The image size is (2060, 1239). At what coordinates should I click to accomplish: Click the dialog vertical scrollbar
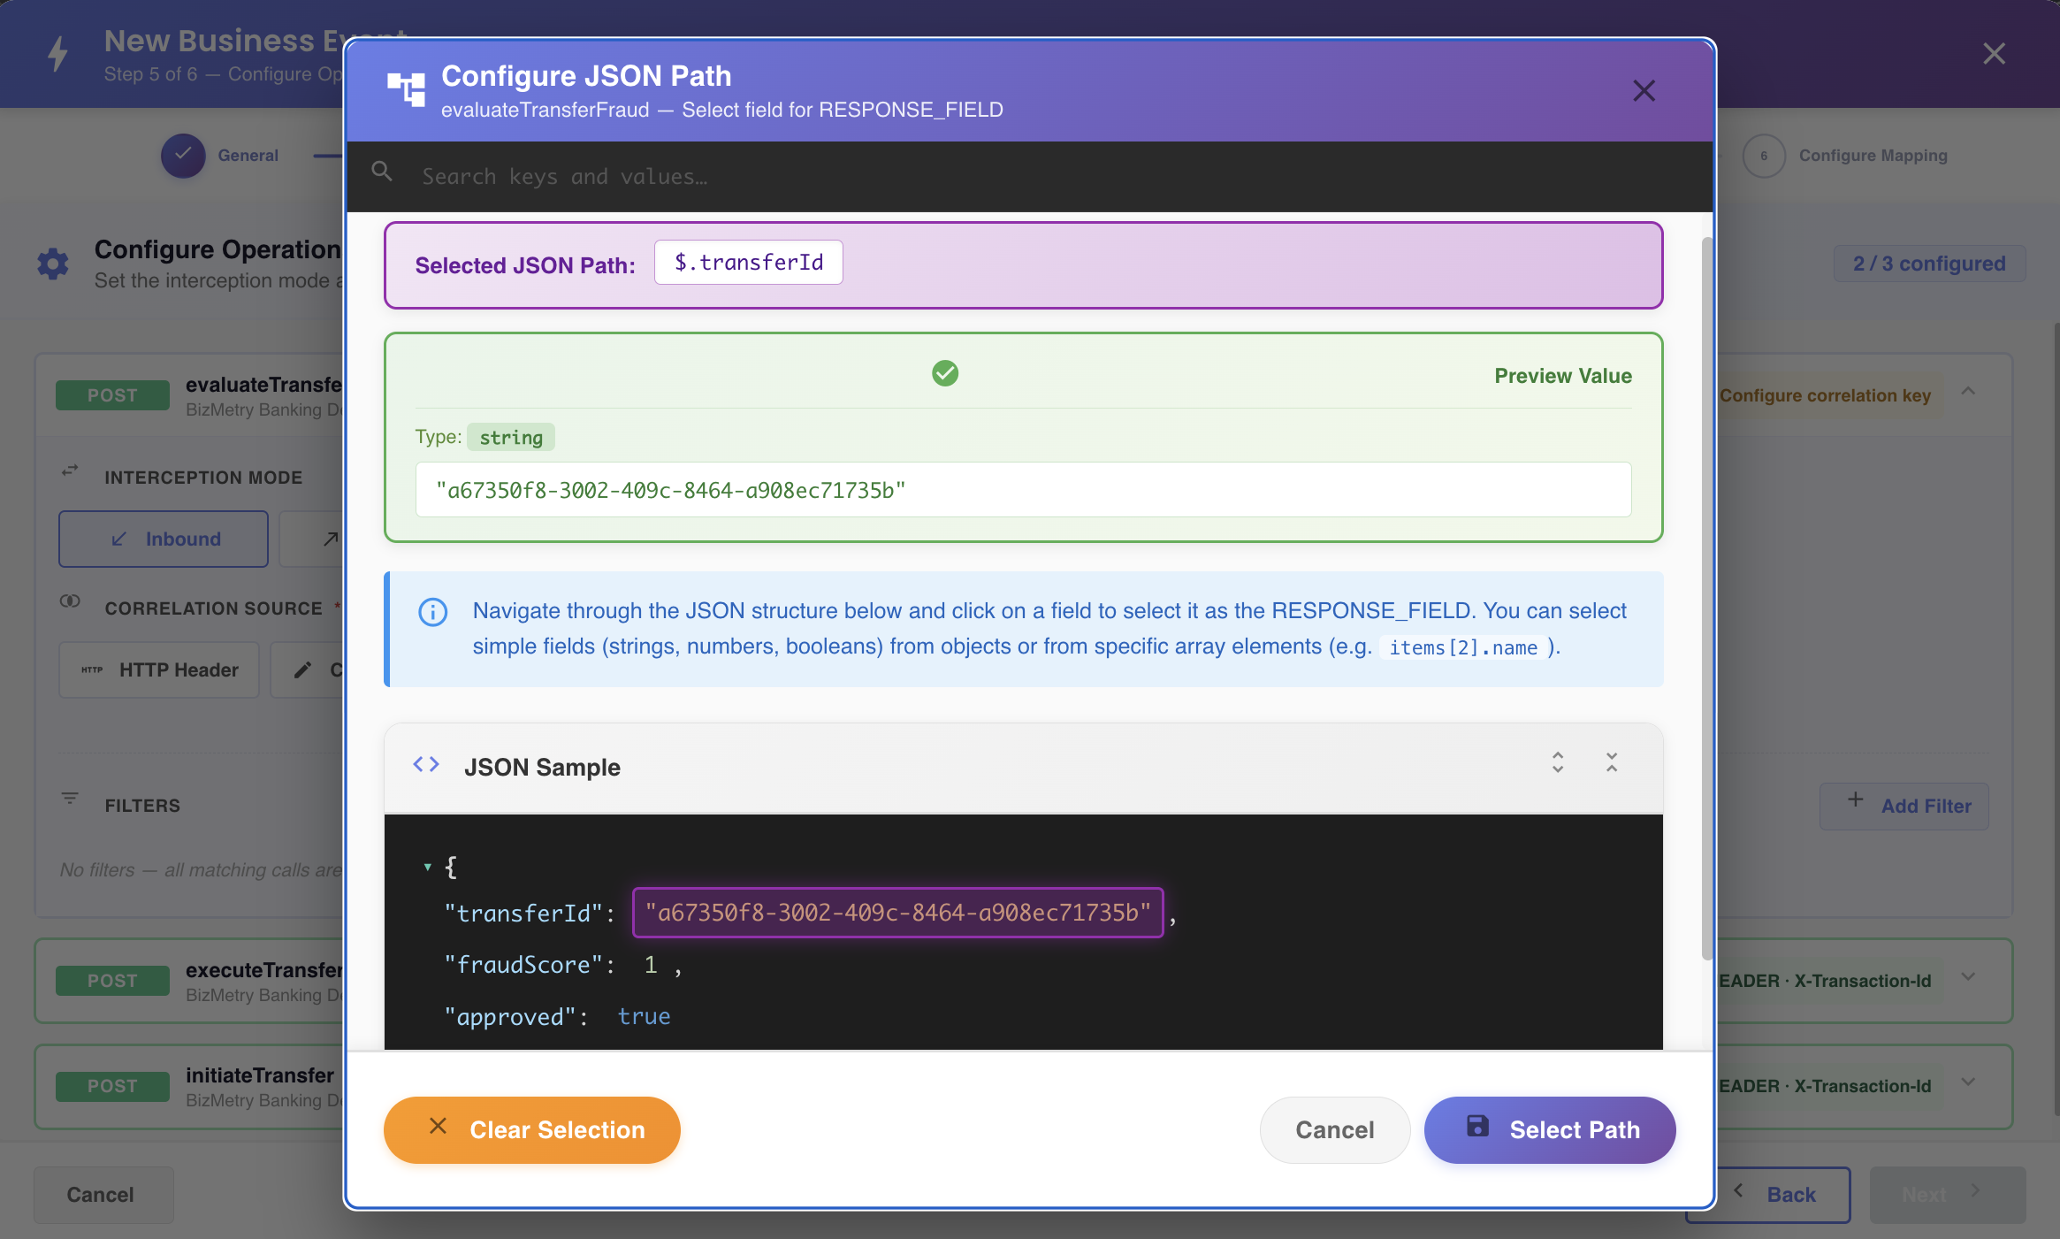tap(1707, 597)
